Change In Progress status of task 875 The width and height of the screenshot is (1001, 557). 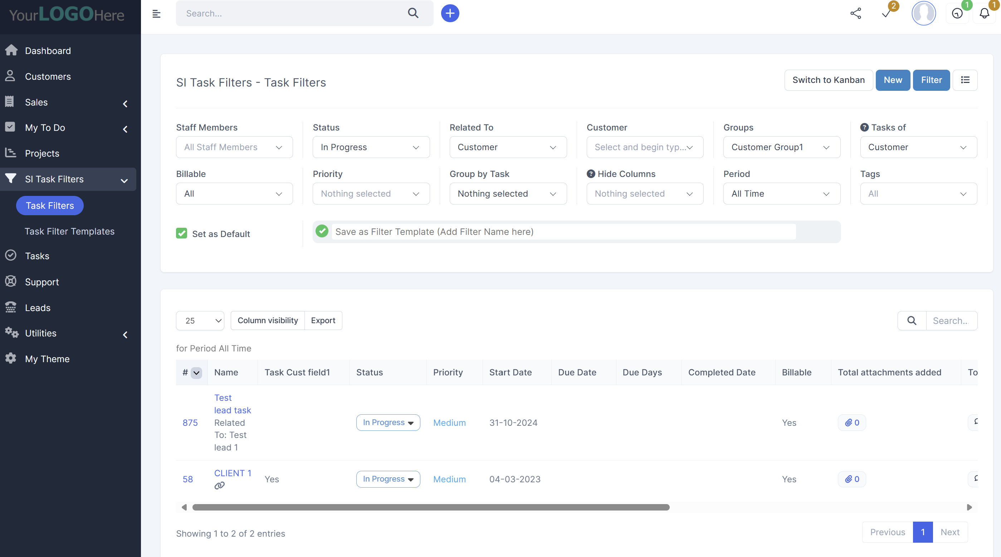tap(388, 423)
